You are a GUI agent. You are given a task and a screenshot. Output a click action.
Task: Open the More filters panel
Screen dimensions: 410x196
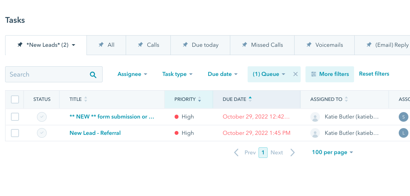coord(330,74)
